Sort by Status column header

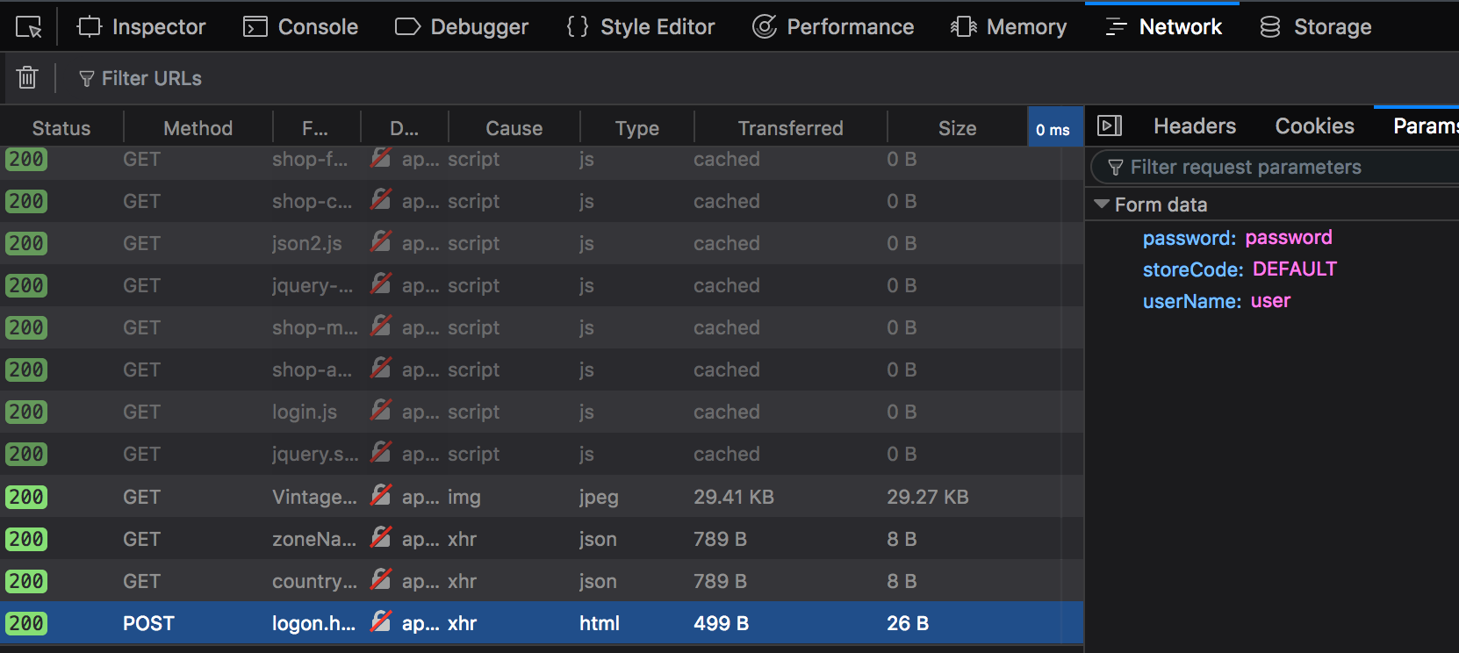tap(61, 128)
